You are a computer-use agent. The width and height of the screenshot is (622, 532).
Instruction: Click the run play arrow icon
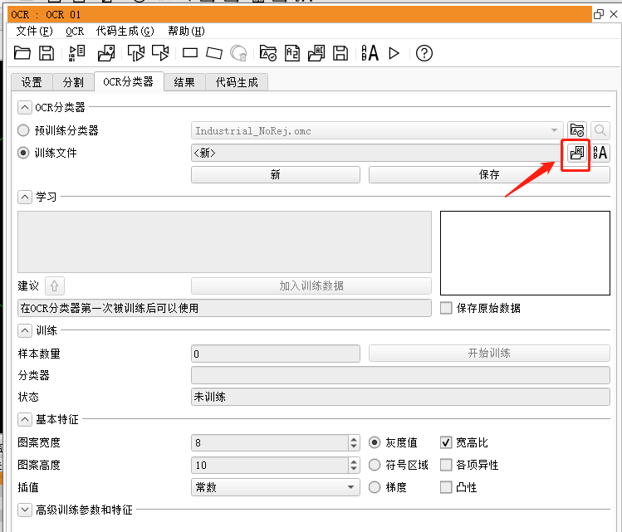pos(394,53)
